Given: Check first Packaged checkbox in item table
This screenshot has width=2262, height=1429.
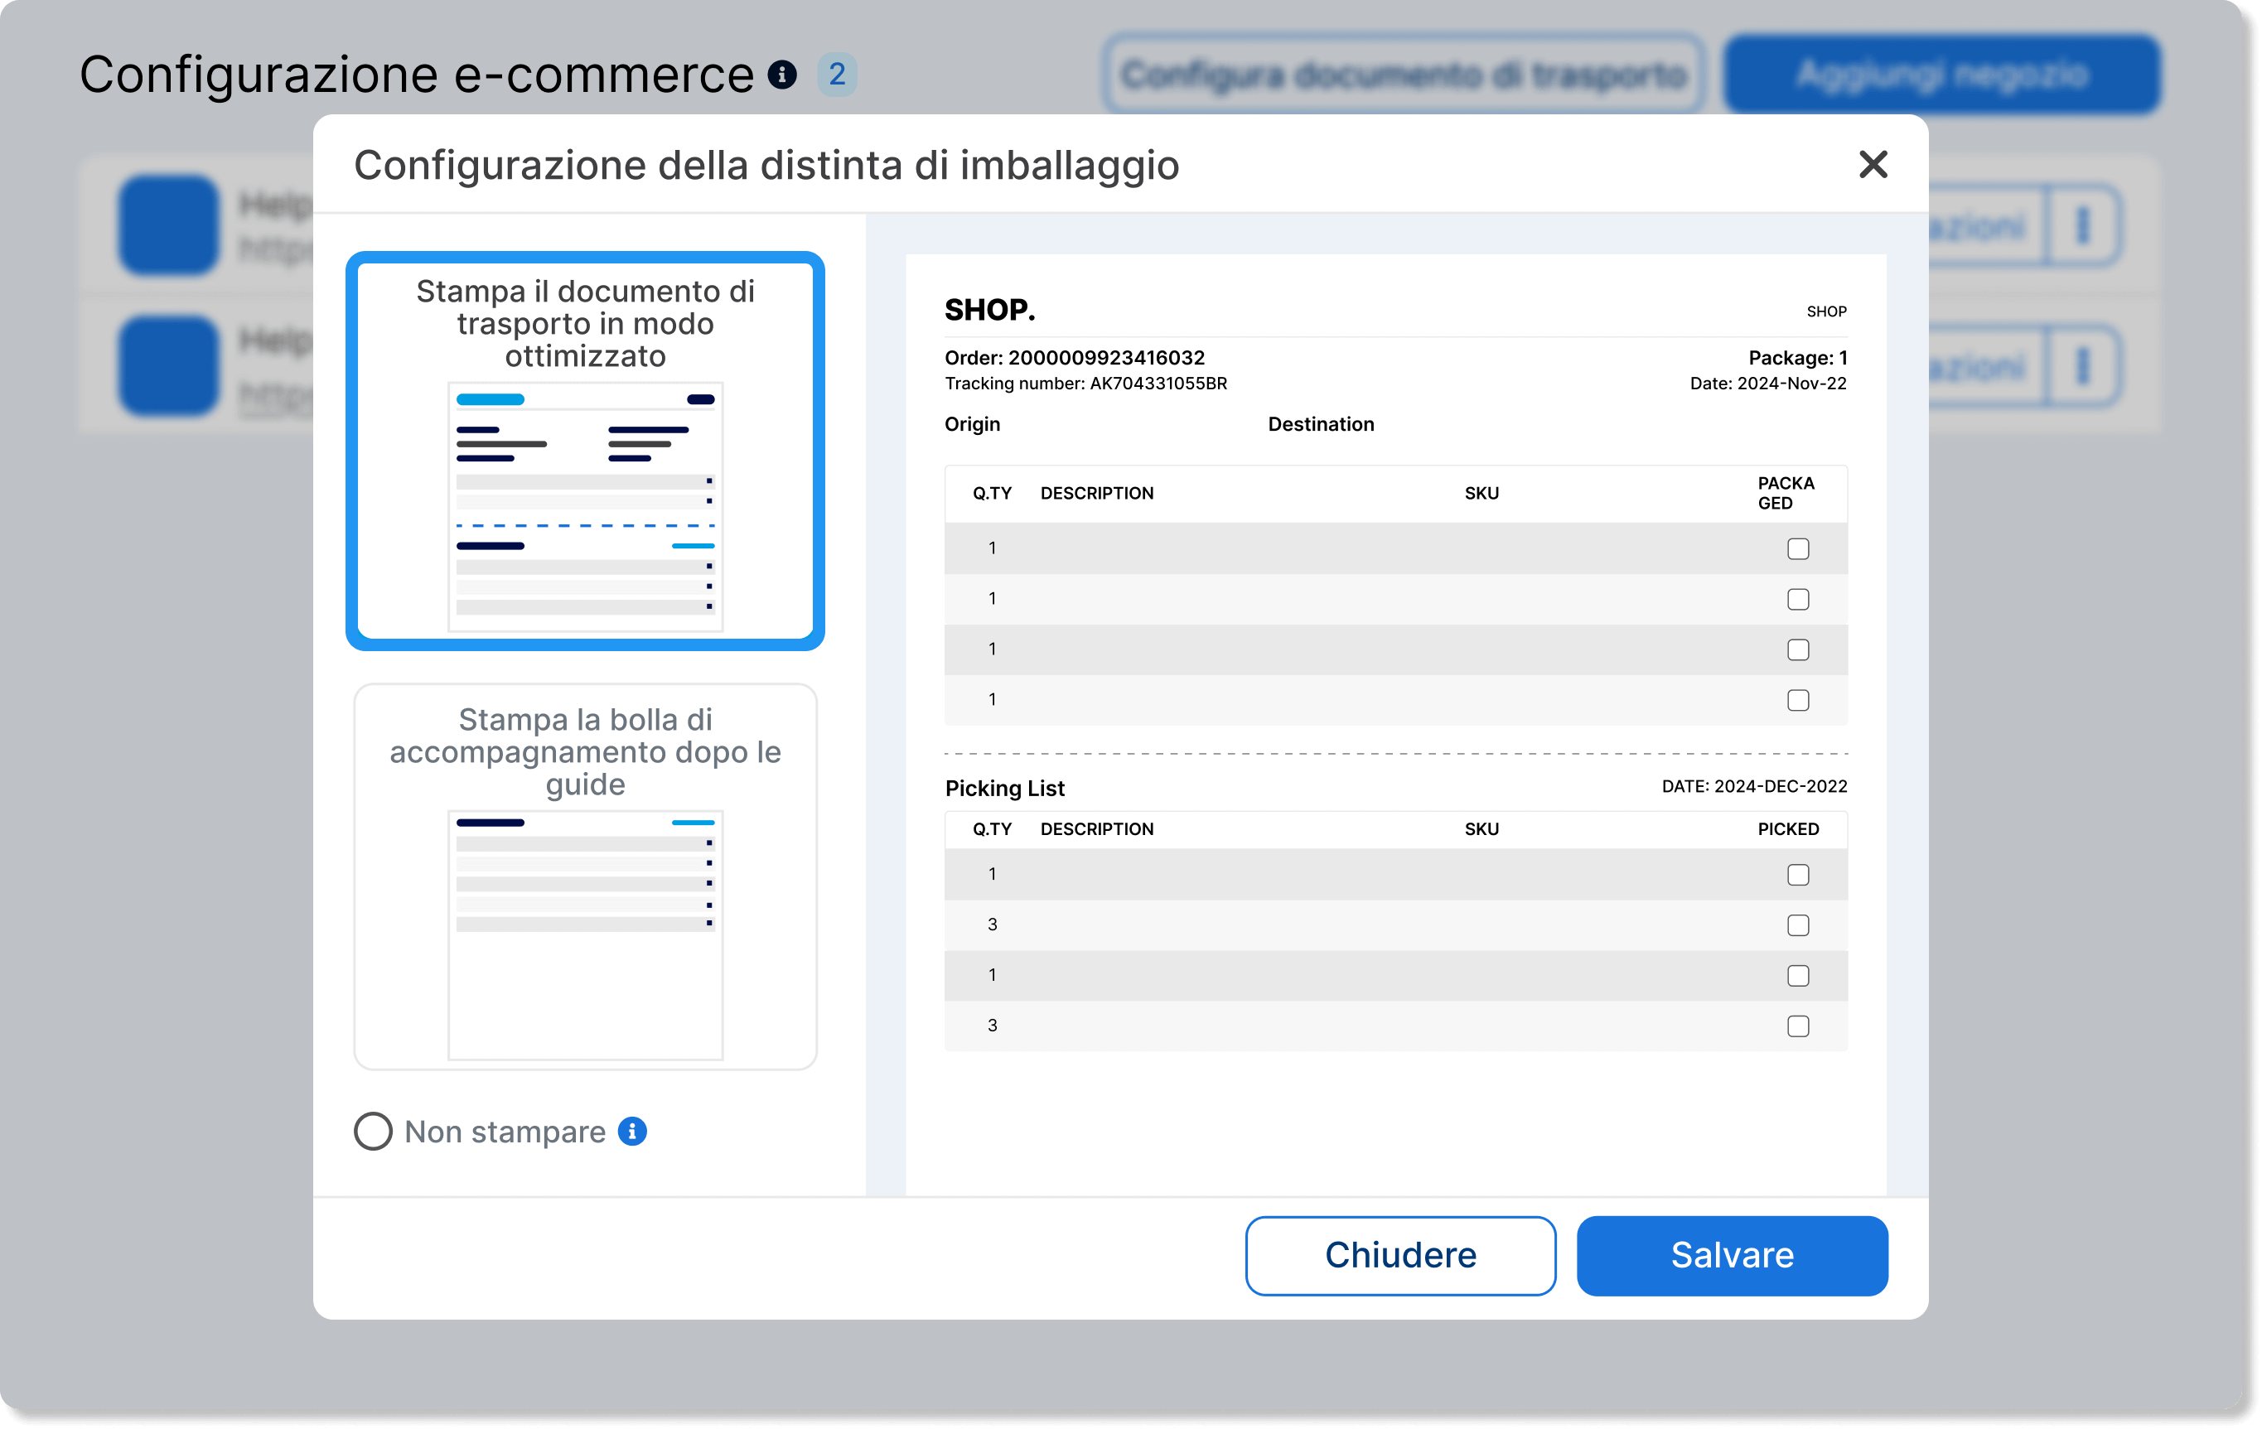Looking at the screenshot, I should click(x=1797, y=548).
